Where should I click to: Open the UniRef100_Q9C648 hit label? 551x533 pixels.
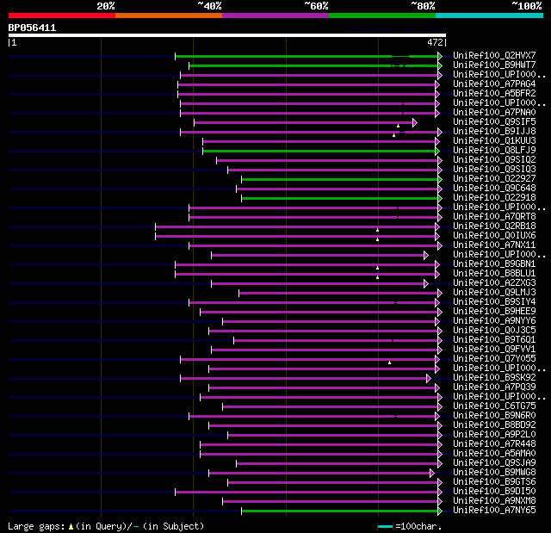pos(494,189)
